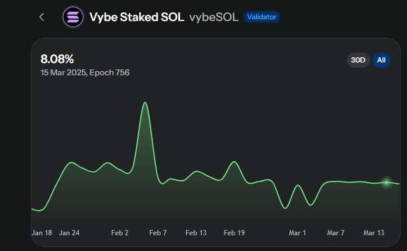This screenshot has height=251, width=407.
Task: Click the Feb 7 axis label
Action: pyautogui.click(x=158, y=233)
